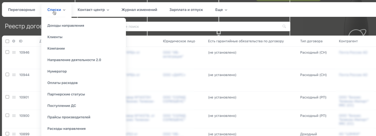Expand the Списки dropdown arrow
The image size is (376, 136).
tap(64, 10)
